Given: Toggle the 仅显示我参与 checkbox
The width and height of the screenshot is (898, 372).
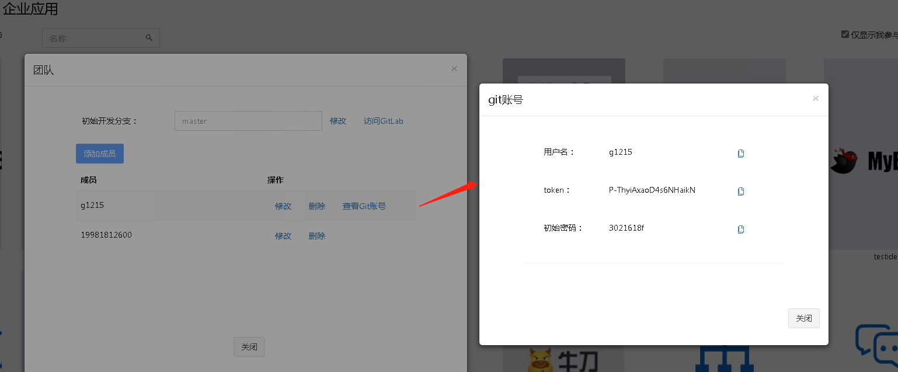Looking at the screenshot, I should [x=845, y=34].
